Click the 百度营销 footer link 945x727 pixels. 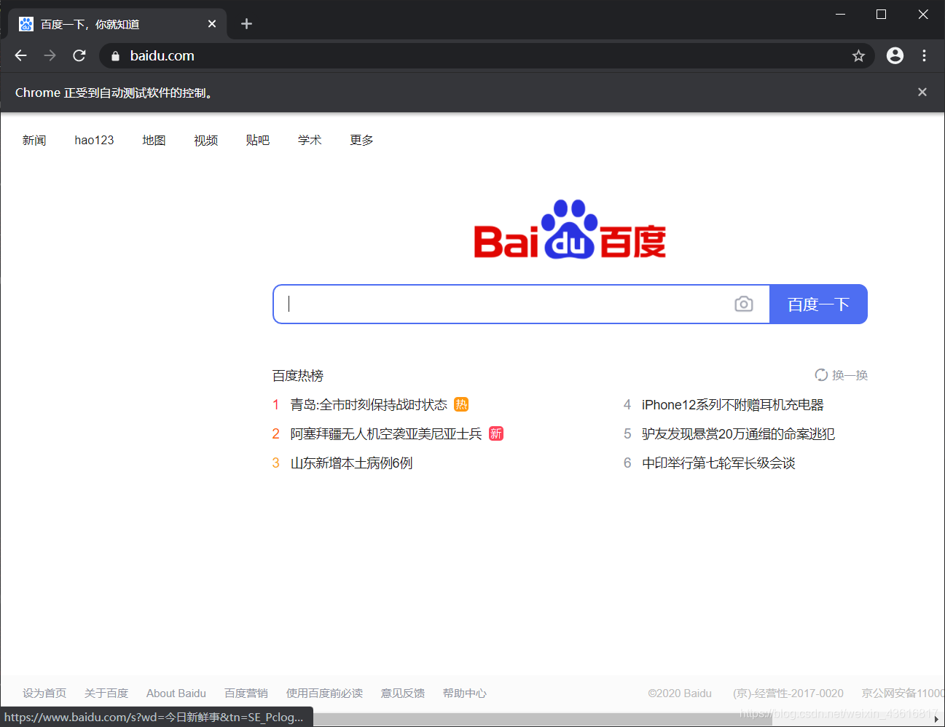click(x=246, y=693)
